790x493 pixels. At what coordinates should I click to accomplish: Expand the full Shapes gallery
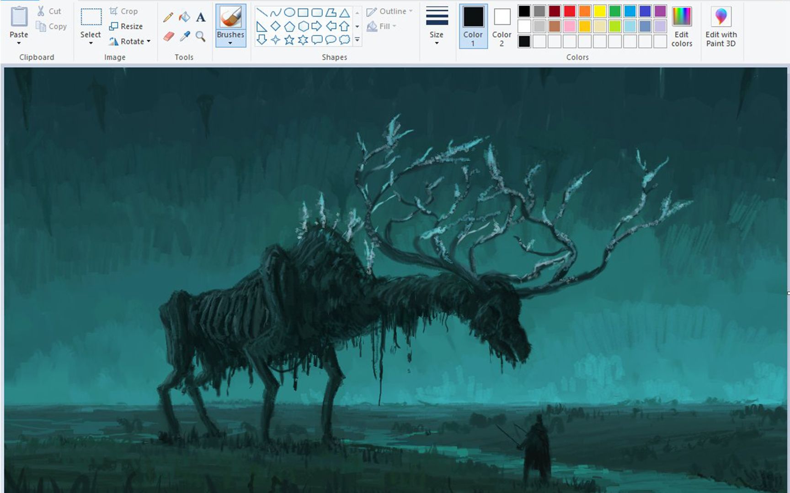click(357, 40)
